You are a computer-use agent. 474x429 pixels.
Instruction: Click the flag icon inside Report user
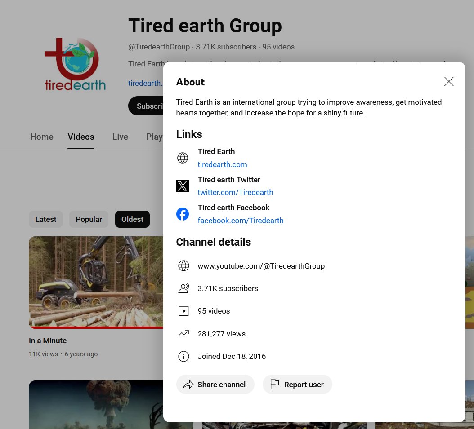coord(275,384)
